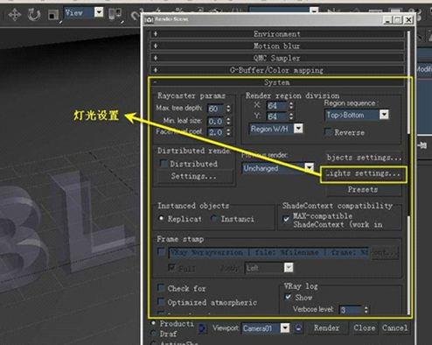The width and height of the screenshot is (432, 345).
Task: Click the mirror/align icon beside View dropdown
Action: point(115,13)
